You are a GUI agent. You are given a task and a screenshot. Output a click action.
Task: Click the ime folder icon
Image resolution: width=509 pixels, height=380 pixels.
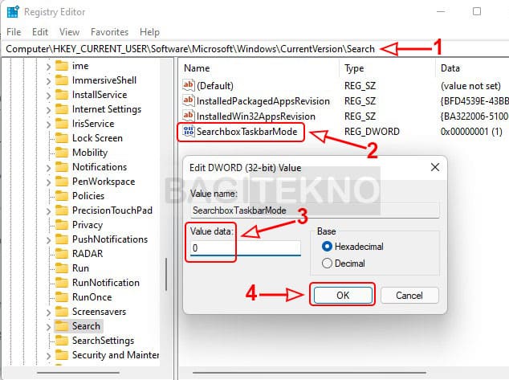[x=61, y=66]
